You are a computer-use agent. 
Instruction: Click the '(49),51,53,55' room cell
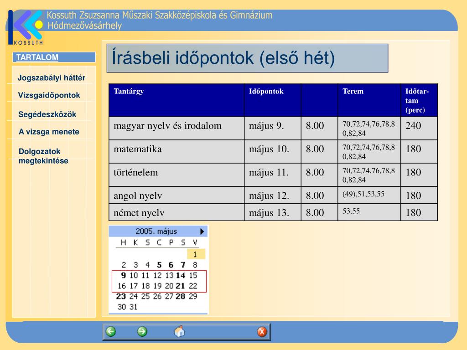click(x=369, y=195)
